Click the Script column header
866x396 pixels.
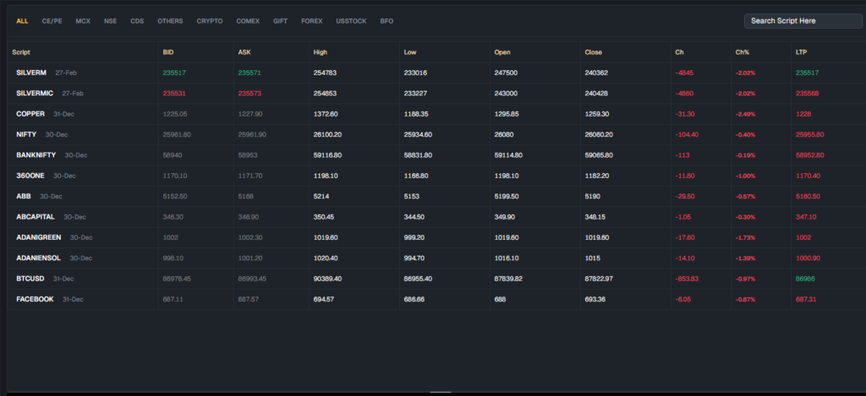[x=21, y=52]
